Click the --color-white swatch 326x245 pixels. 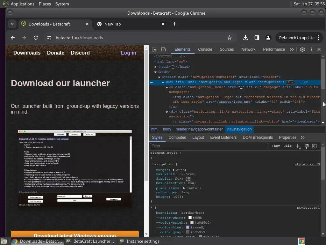190,218
